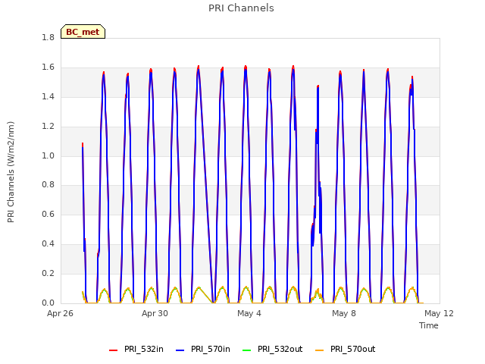
Task: Click the Apr 30 x-axis tick label
Action: click(155, 313)
